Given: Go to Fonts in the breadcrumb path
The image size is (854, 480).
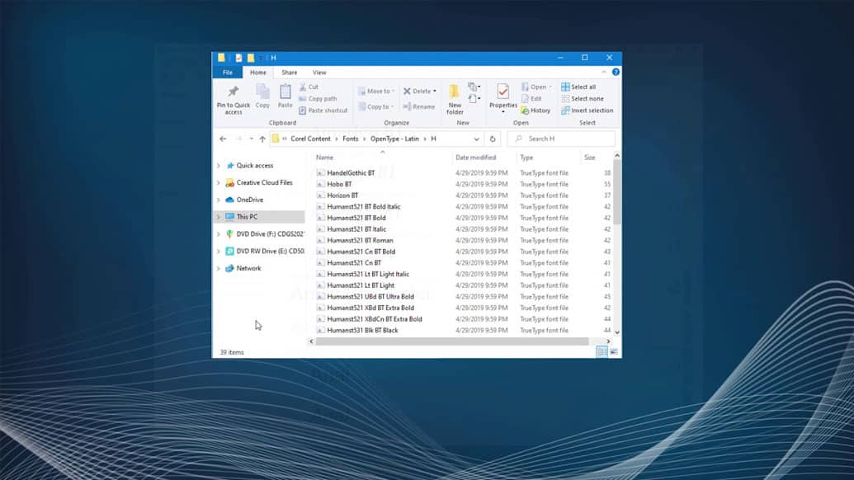Looking at the screenshot, I should click(x=351, y=139).
